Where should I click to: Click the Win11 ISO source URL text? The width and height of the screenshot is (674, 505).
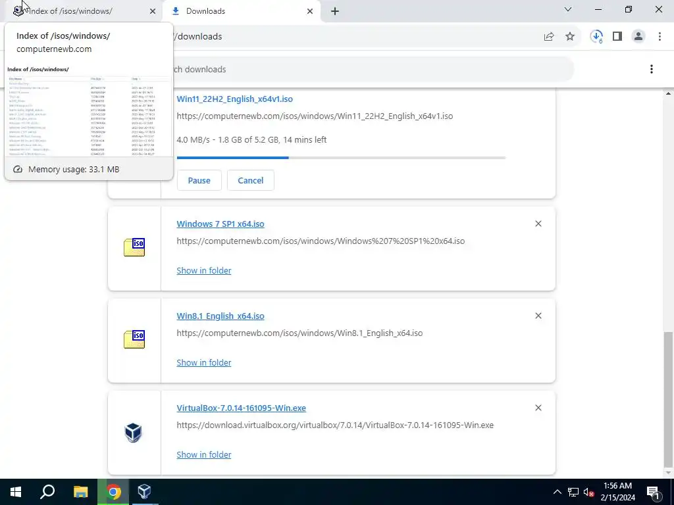315,116
